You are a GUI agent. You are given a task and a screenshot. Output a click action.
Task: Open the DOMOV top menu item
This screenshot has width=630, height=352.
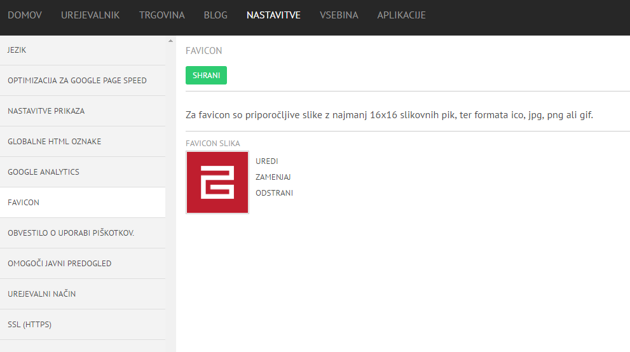tap(25, 15)
